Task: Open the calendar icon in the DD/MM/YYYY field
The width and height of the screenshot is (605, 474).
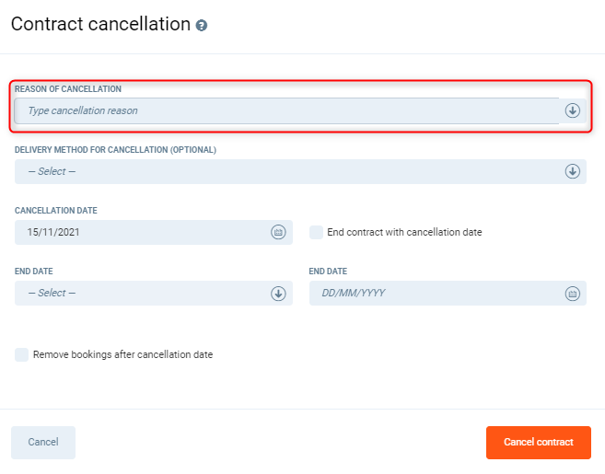Action: (x=572, y=293)
